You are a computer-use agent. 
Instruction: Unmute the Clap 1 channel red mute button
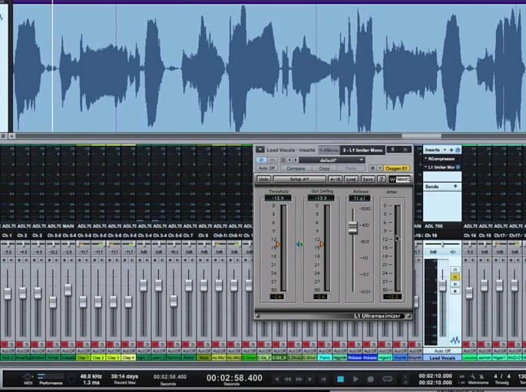pyautogui.click(x=80, y=344)
